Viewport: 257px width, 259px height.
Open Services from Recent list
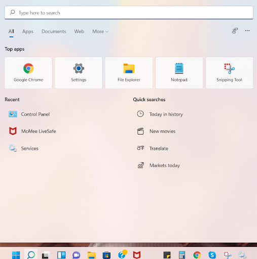pos(23,148)
